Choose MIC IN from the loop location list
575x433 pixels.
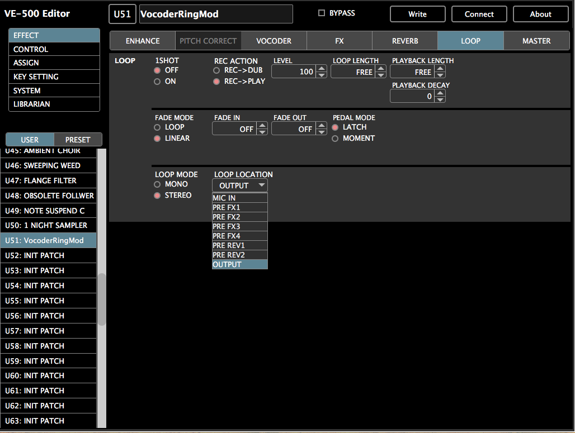pyautogui.click(x=240, y=198)
